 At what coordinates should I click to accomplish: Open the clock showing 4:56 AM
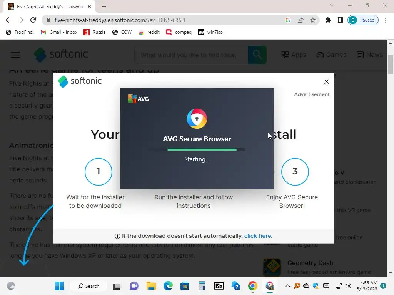tap(367, 286)
